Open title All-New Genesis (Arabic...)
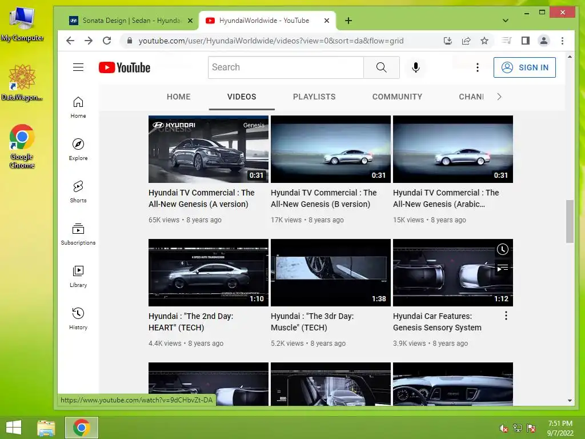This screenshot has width=585, height=439. 446,198
